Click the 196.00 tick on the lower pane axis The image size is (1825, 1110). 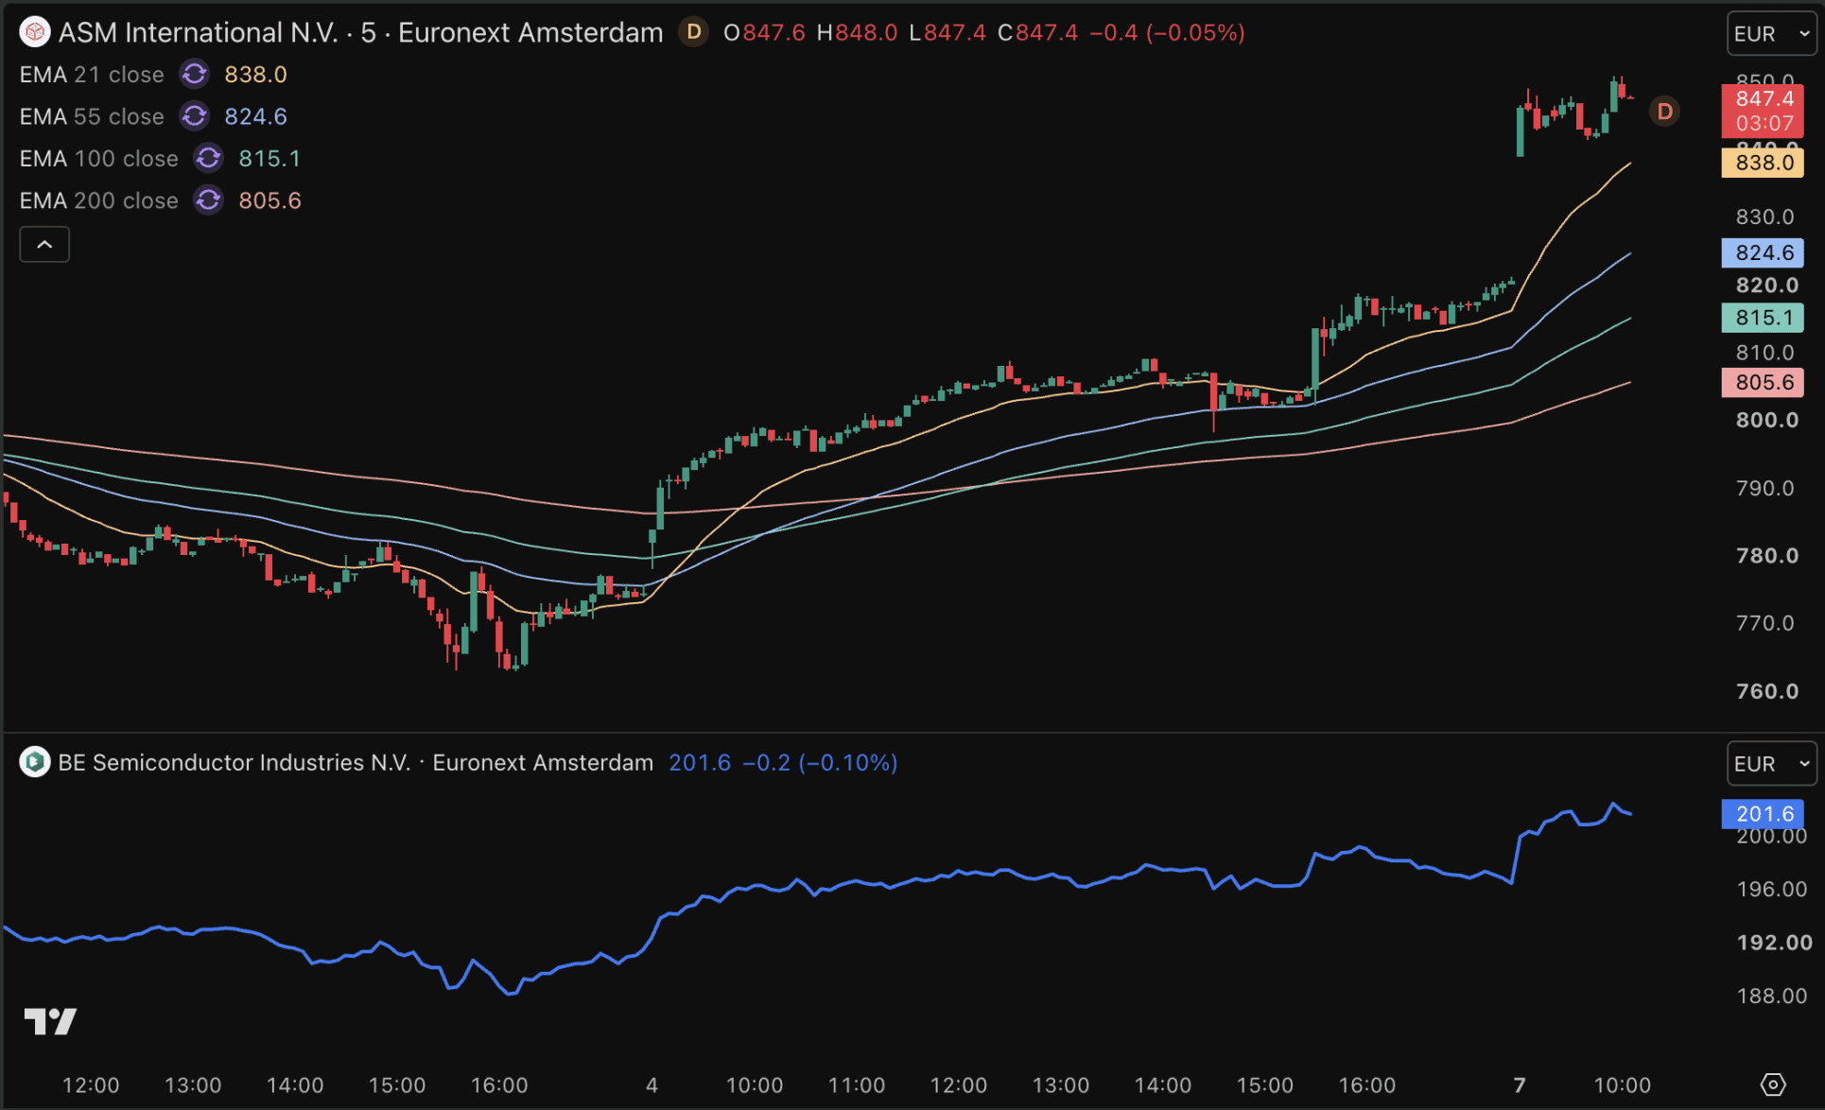pos(1771,889)
